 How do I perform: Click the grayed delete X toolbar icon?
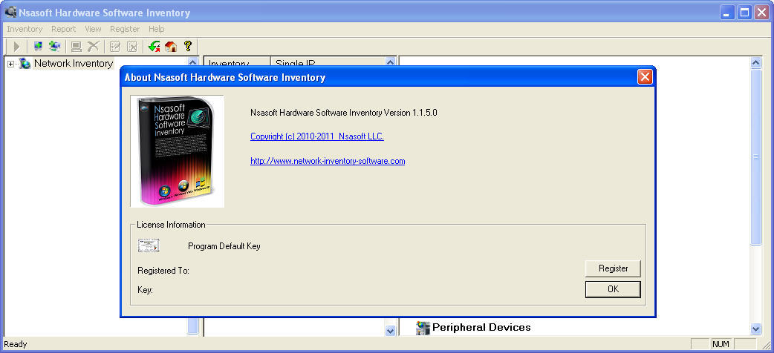[x=93, y=47]
